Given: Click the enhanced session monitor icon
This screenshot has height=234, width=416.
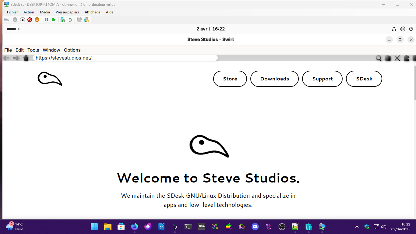Looking at the screenshot, I should point(79,20).
